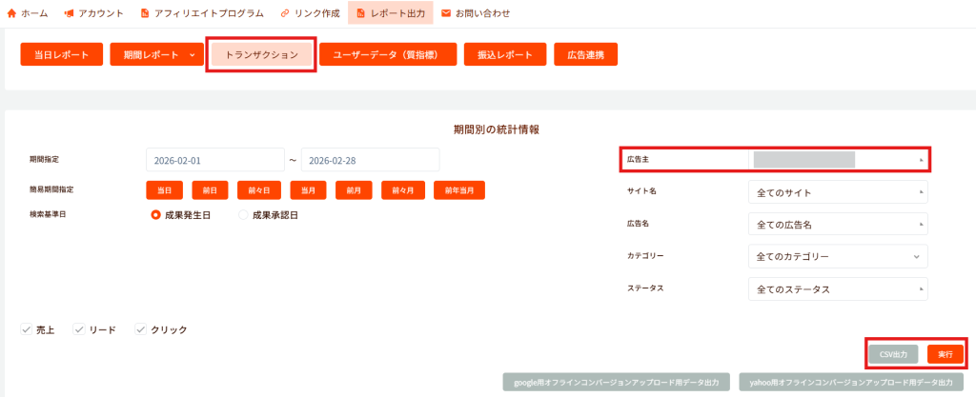Screen dimensions: 976x397
Task: Toggle the 売上 checkbox
Action: [x=27, y=329]
